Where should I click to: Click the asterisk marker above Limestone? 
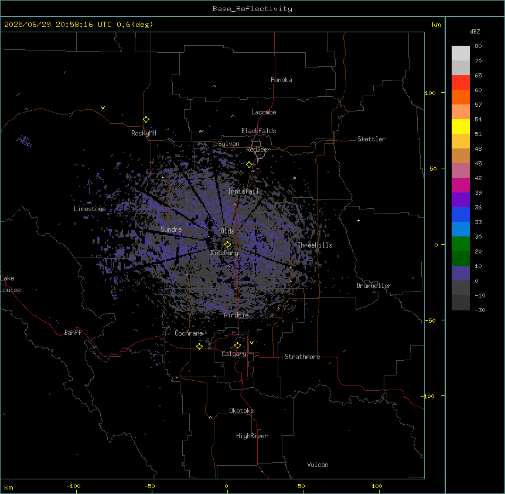[x=90, y=203]
